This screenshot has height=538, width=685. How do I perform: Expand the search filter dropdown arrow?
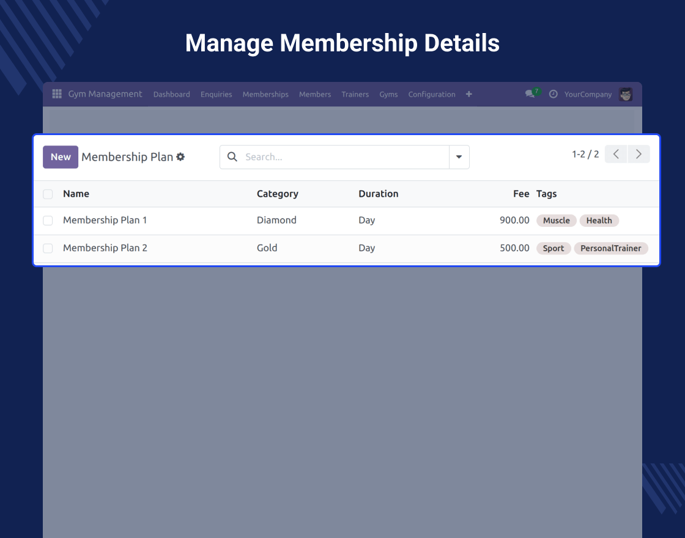459,157
